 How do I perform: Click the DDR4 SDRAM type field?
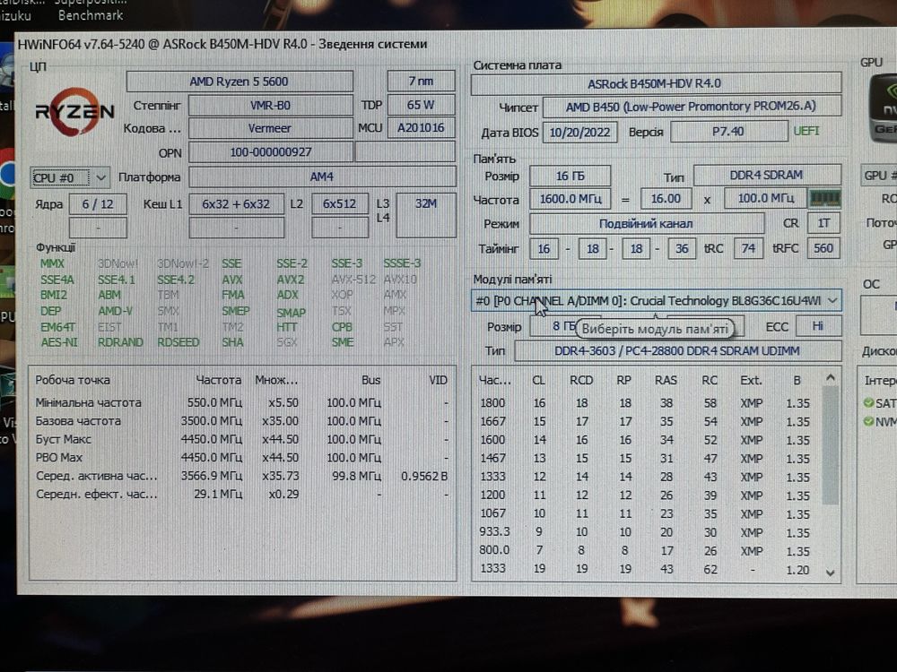coord(767,175)
